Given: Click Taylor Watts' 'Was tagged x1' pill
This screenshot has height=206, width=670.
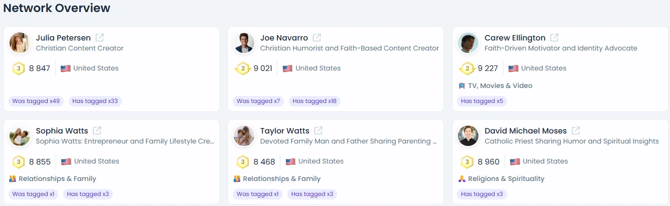Looking at the screenshot, I should 258,194.
